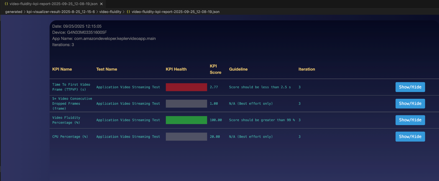439x181 pixels.
Task: Click the Guideline column header
Action: coord(238,69)
